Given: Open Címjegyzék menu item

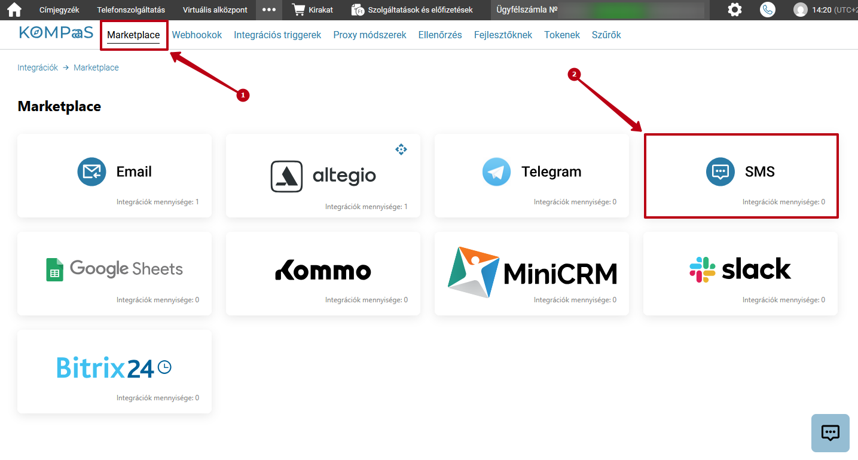Looking at the screenshot, I should (59, 10).
